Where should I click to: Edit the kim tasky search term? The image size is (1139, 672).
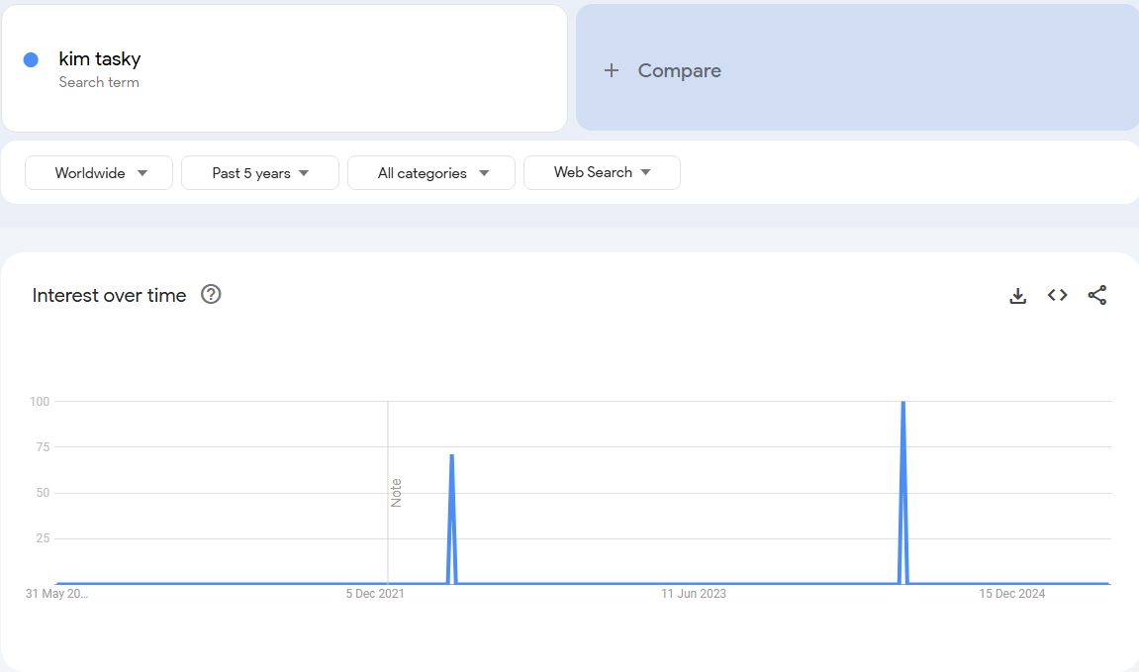tap(99, 59)
